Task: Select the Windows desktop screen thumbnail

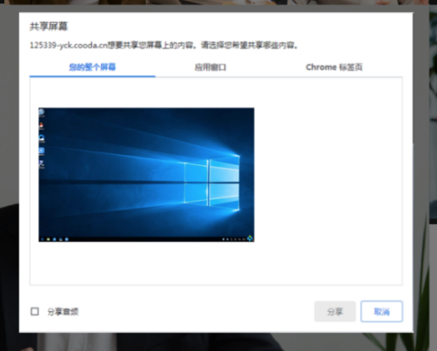Action: point(146,175)
